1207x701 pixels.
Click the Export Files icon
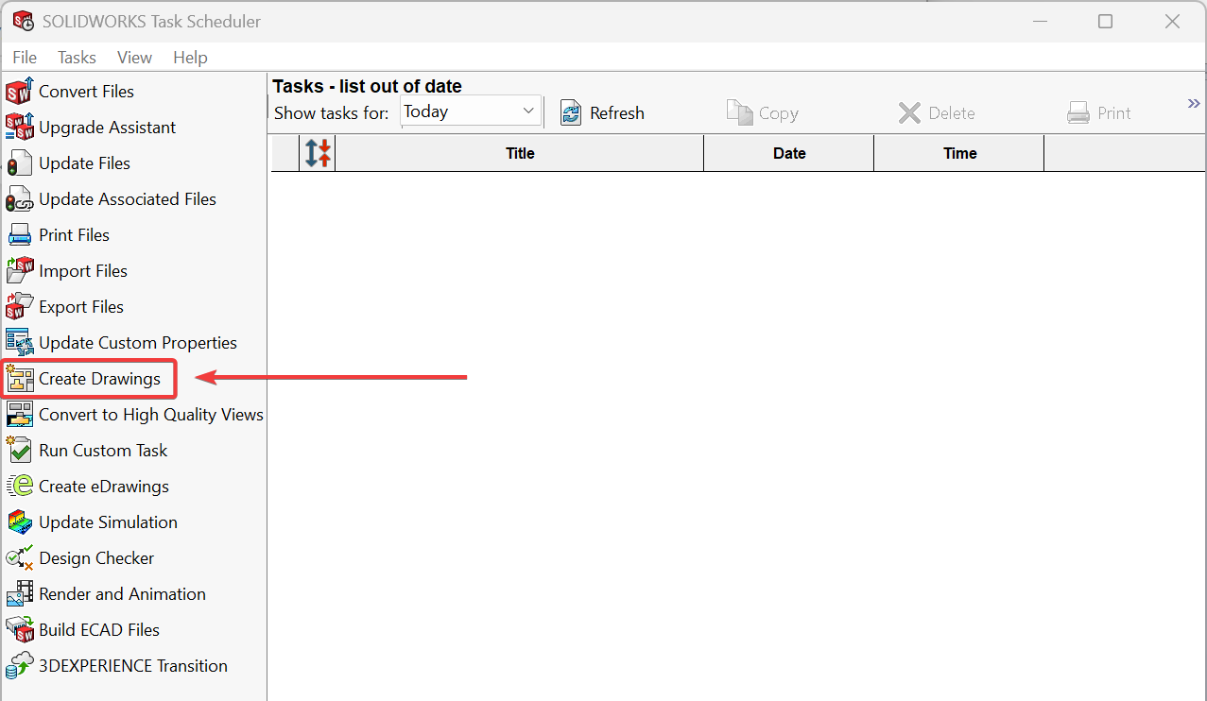19,307
